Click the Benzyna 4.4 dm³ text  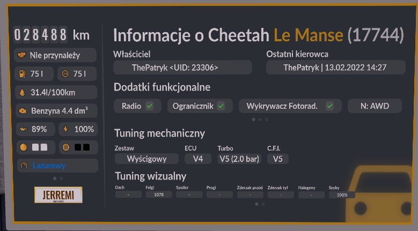pos(60,111)
